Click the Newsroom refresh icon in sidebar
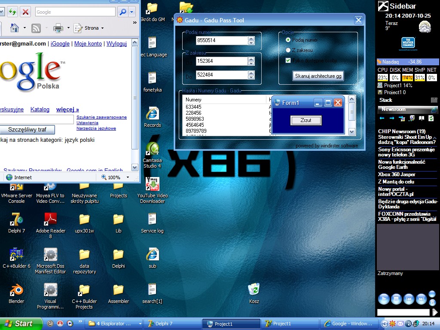Viewport: 440px width, 330px height. [431, 118]
